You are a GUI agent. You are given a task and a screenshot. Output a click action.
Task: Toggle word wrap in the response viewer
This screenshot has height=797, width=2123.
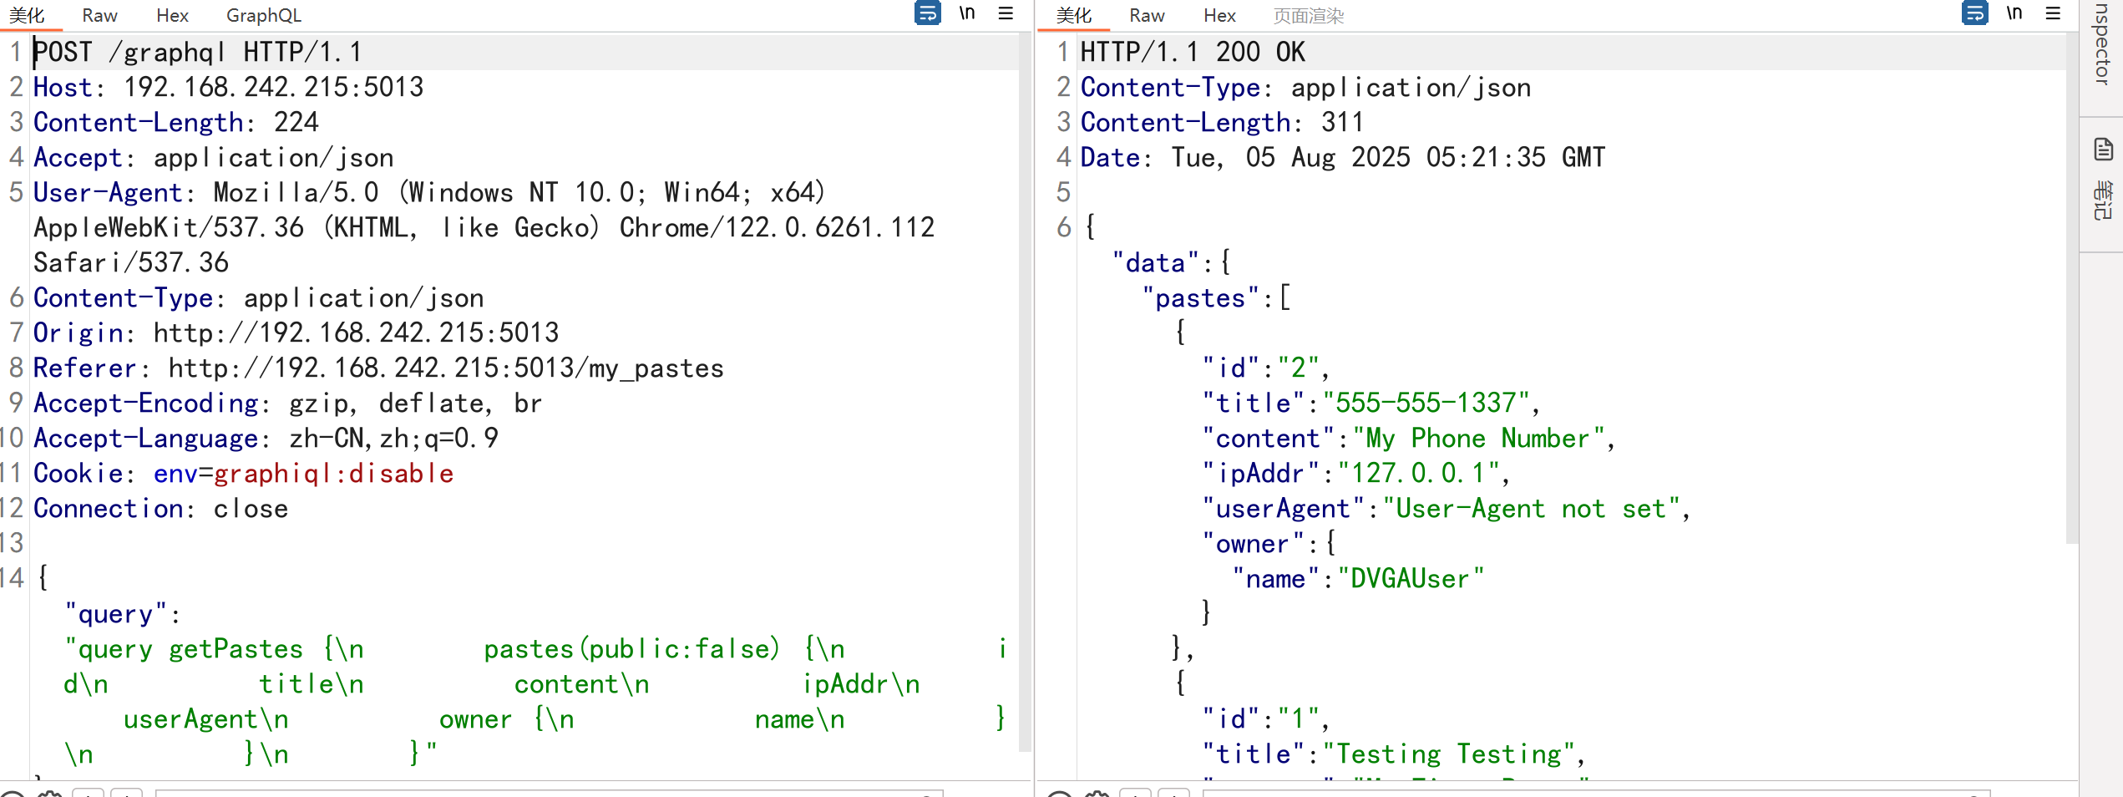pos(1974,13)
